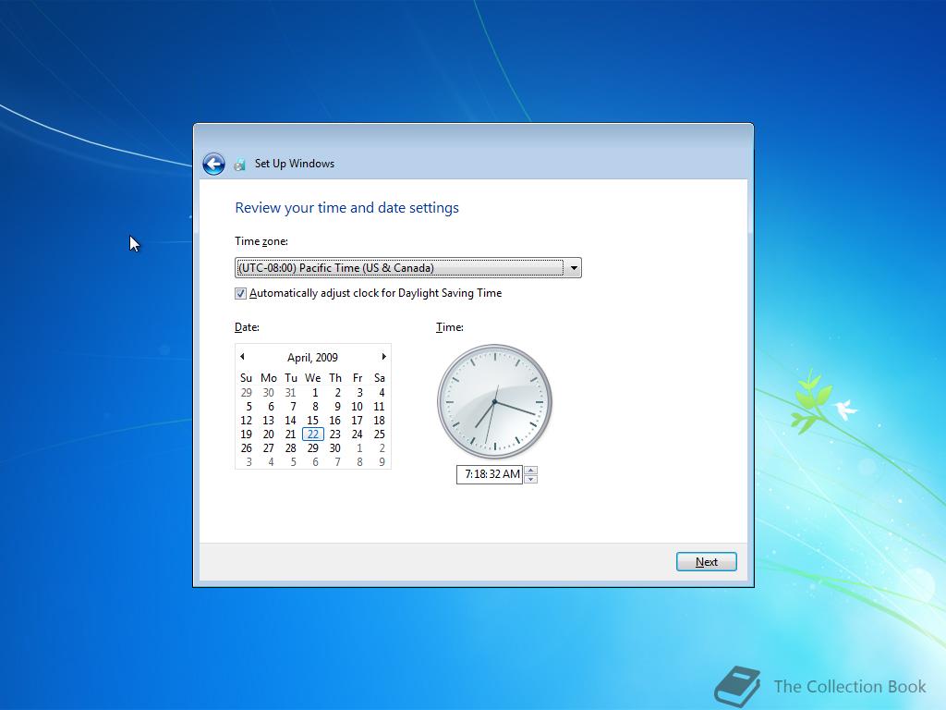Select April 12 in the calendar
The image size is (946, 710).
[246, 421]
